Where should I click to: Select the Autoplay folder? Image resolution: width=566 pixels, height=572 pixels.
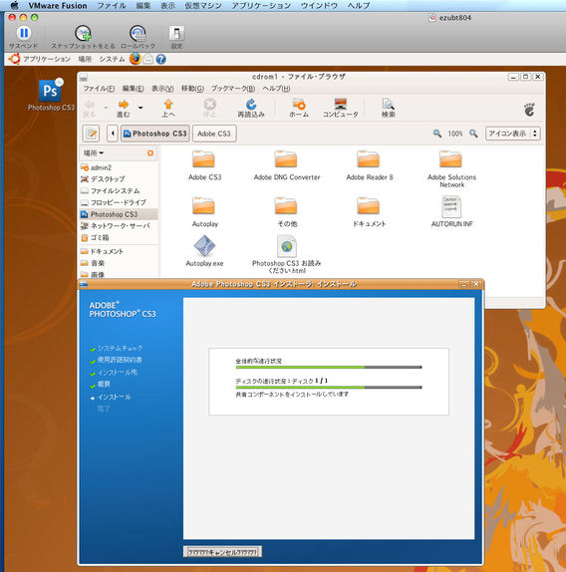(x=204, y=205)
